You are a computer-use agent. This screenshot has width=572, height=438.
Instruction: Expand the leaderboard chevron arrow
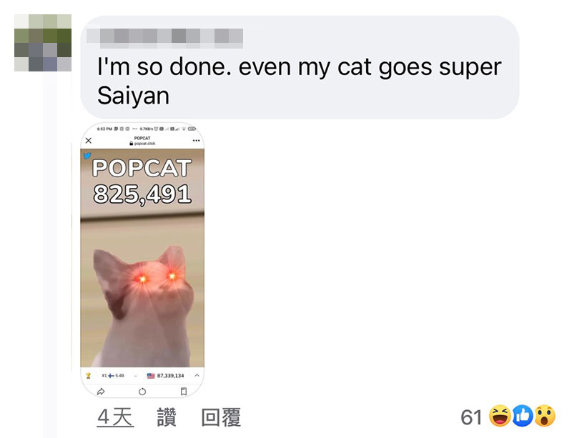tap(197, 375)
